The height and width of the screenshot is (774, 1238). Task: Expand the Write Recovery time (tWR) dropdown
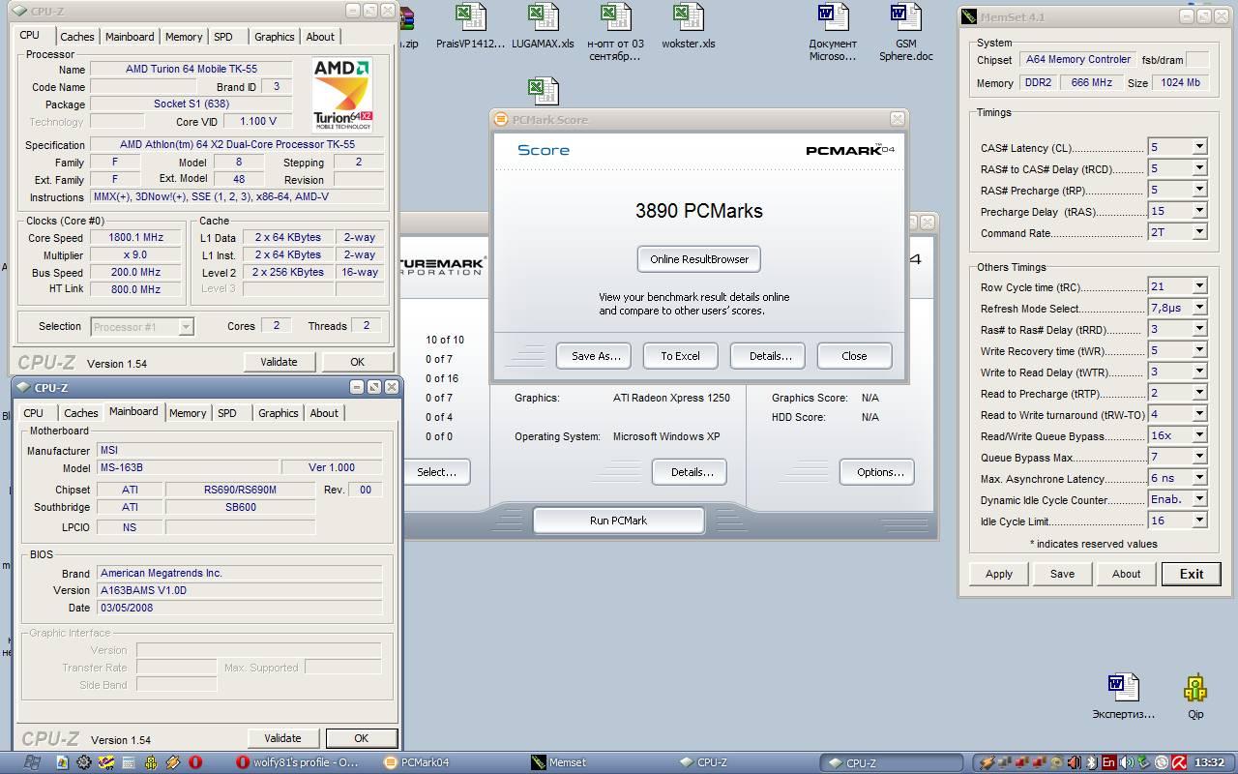(x=1199, y=350)
